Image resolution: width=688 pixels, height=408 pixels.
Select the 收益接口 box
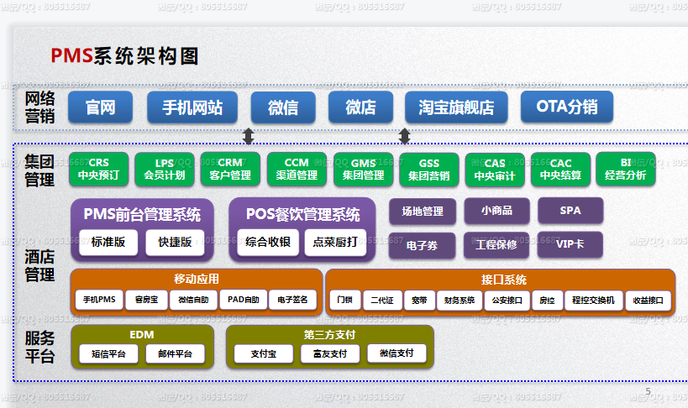click(648, 301)
